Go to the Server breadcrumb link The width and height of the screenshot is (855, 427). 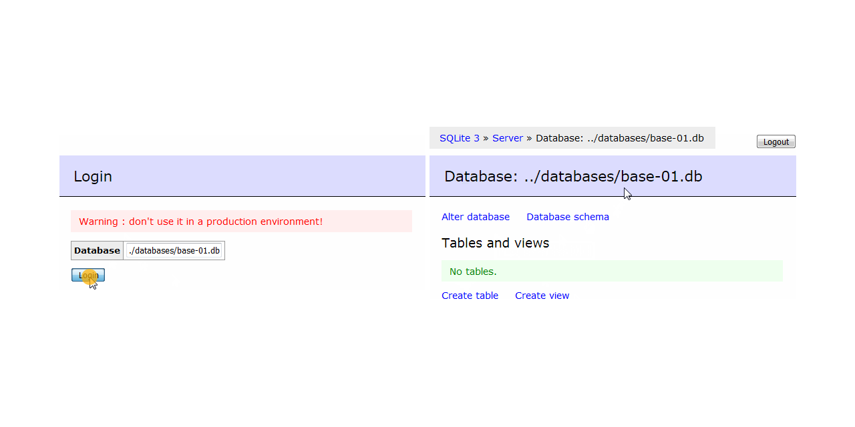(x=507, y=138)
